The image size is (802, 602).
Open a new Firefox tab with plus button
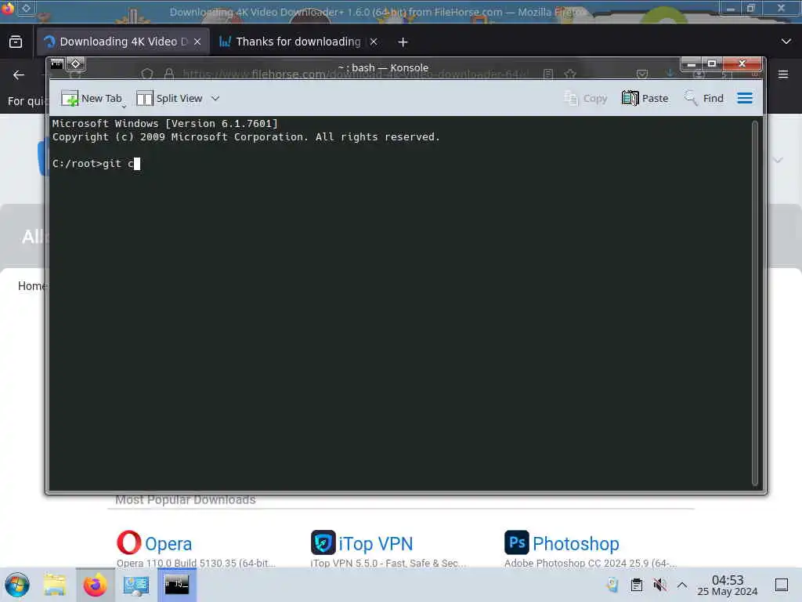point(403,42)
